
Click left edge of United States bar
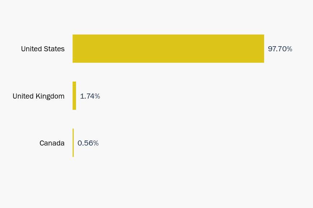click(74, 49)
